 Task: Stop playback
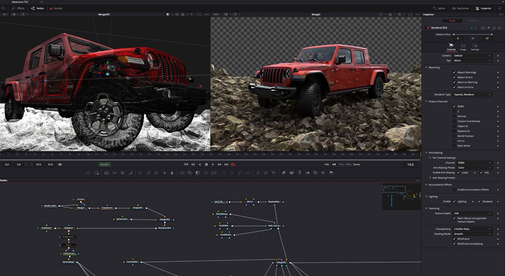(206, 164)
